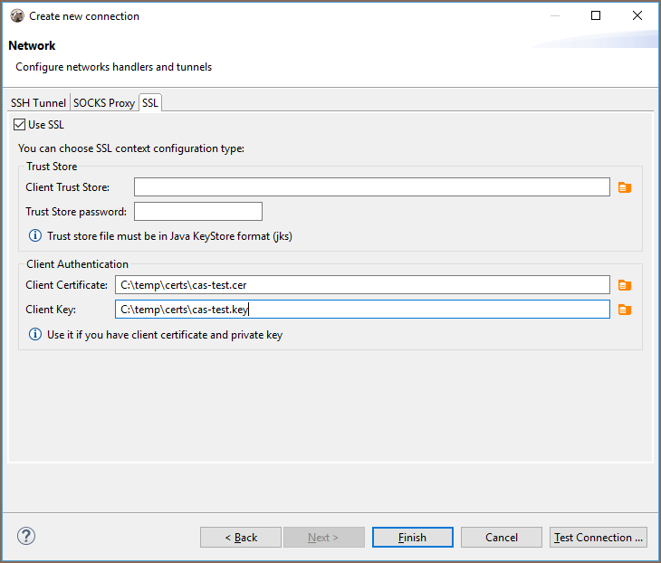Image resolution: width=661 pixels, height=563 pixels.
Task: Click Test Connection button
Action: tap(598, 538)
